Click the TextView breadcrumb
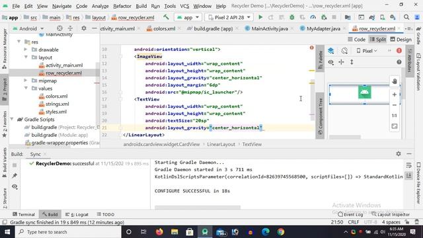 pos(252,144)
